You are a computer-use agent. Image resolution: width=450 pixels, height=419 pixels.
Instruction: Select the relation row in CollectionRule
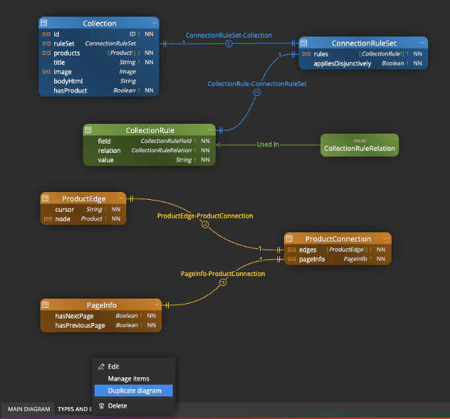pos(150,150)
